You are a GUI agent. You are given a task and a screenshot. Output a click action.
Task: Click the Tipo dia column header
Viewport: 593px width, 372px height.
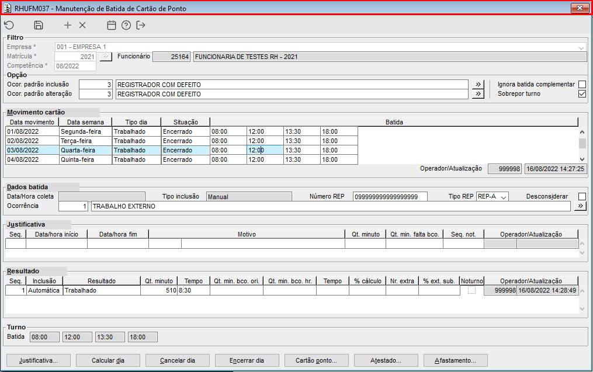point(137,122)
